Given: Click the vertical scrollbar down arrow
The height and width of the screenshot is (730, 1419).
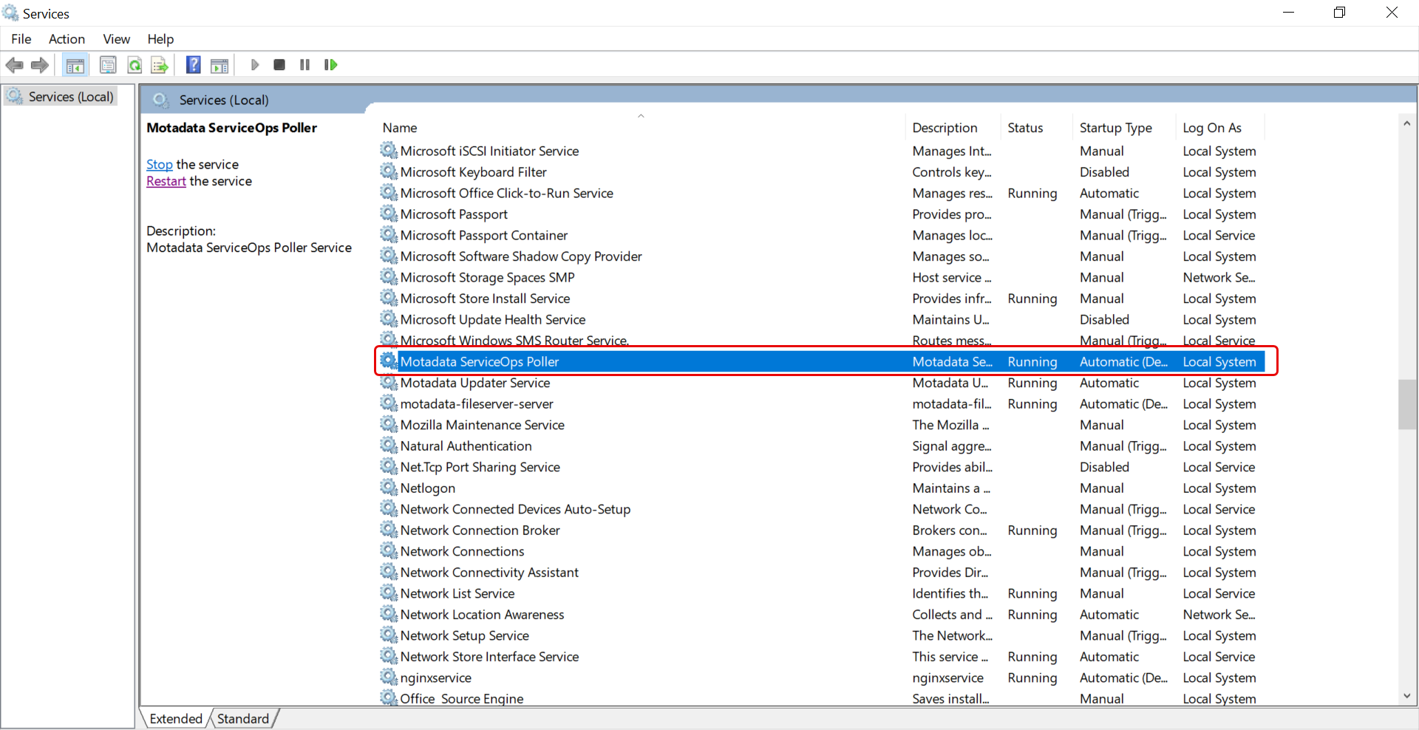Looking at the screenshot, I should (1406, 696).
